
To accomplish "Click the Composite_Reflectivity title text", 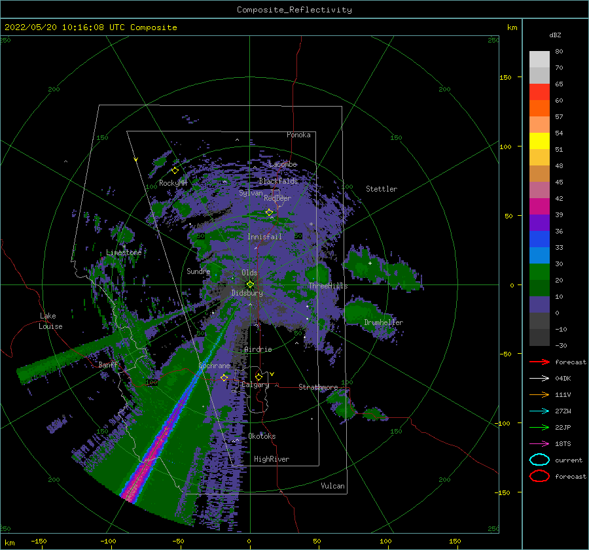I will [x=294, y=10].
